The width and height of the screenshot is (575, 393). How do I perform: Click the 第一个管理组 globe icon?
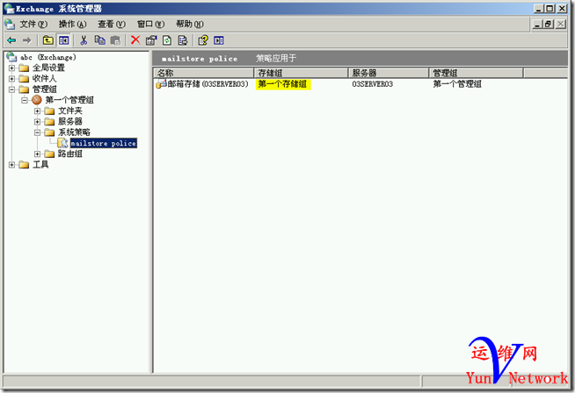[37, 99]
